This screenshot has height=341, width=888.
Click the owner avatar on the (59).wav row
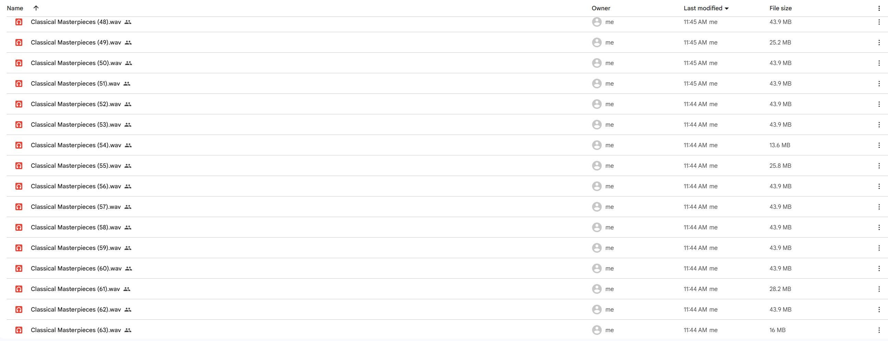click(x=597, y=248)
